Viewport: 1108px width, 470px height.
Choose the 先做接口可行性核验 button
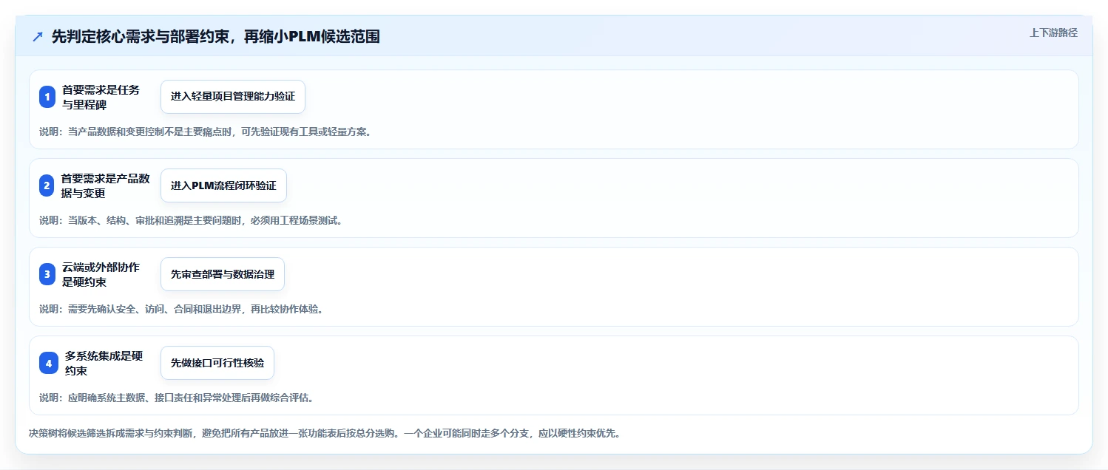click(217, 363)
